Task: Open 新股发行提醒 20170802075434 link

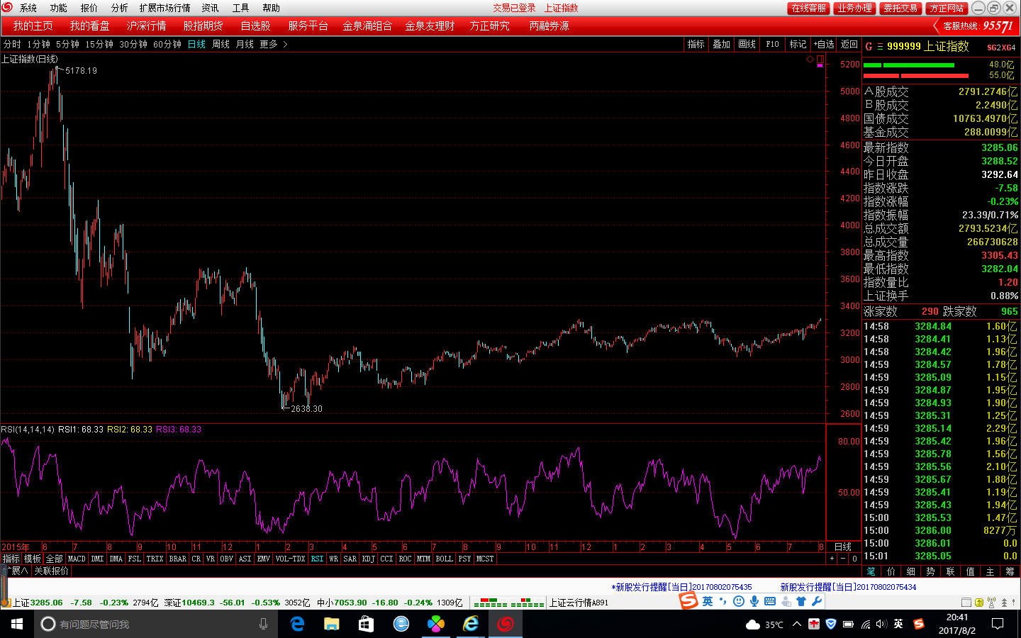Action: [x=848, y=587]
